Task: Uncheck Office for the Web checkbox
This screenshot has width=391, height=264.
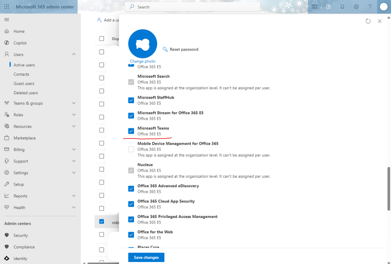Action: pyautogui.click(x=131, y=235)
